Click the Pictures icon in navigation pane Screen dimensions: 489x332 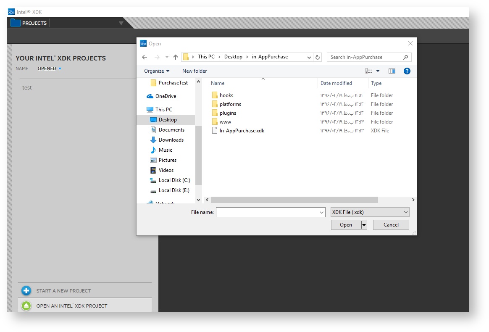153,160
